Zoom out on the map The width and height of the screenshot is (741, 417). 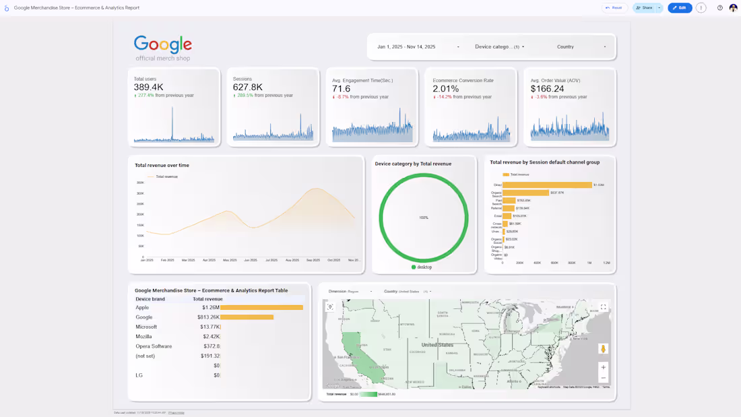pos(603,378)
